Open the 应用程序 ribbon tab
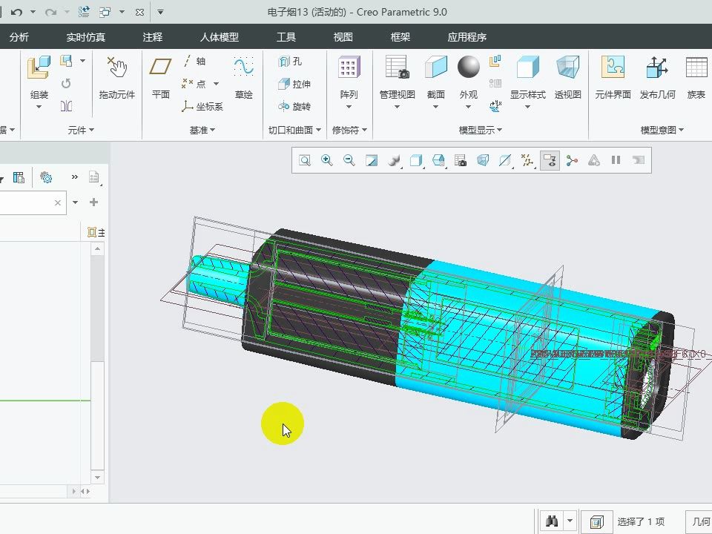Screen dimensions: 712x534 467,37
